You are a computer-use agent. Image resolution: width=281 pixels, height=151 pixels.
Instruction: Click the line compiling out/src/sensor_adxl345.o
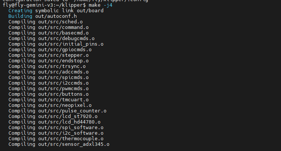(59, 144)
